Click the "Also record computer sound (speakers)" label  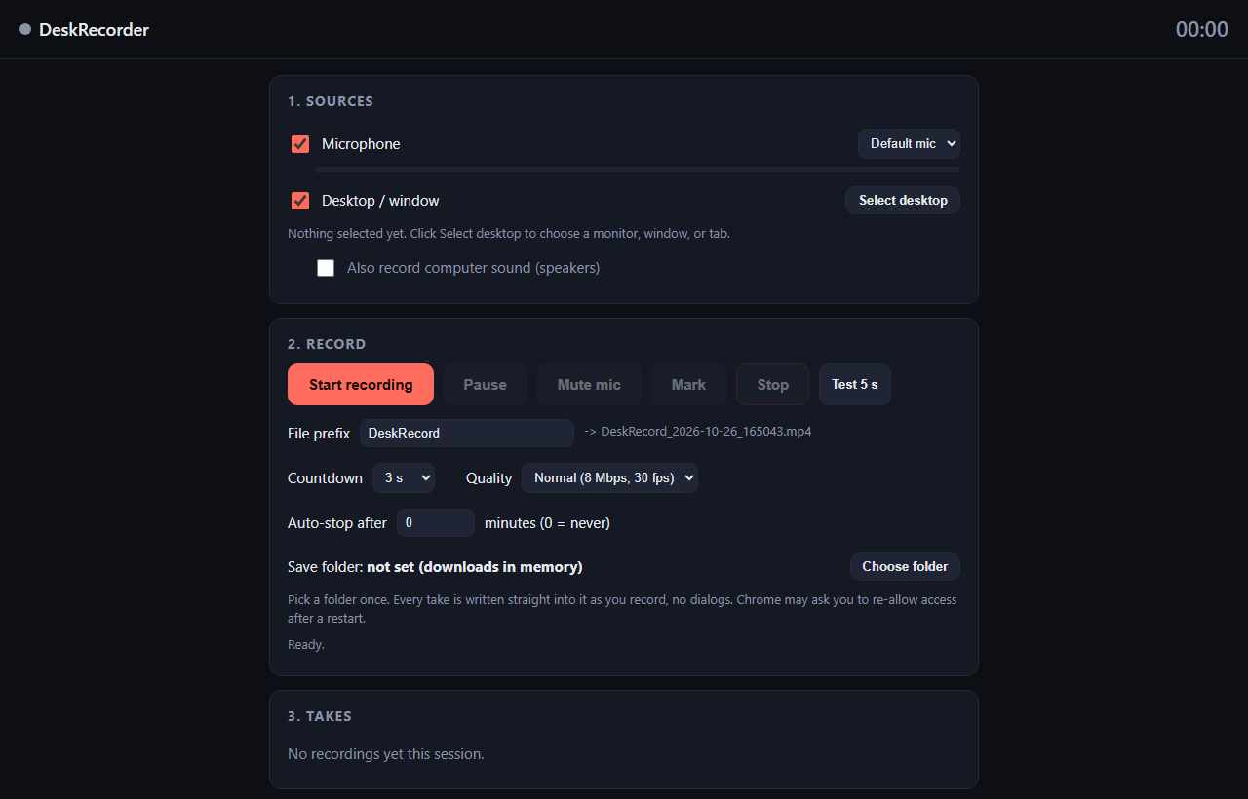pos(473,268)
